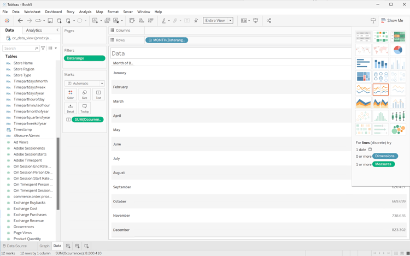
Task: Collapse the Data pane with chevron
Action: pos(57,30)
